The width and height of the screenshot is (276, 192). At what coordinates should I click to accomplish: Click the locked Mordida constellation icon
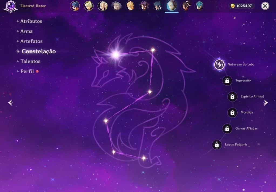[x=232, y=113]
